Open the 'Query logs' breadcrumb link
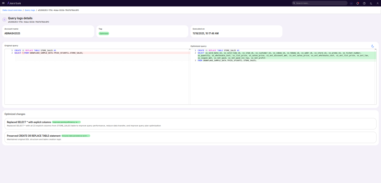This screenshot has width=381, height=183. tap(30, 10)
